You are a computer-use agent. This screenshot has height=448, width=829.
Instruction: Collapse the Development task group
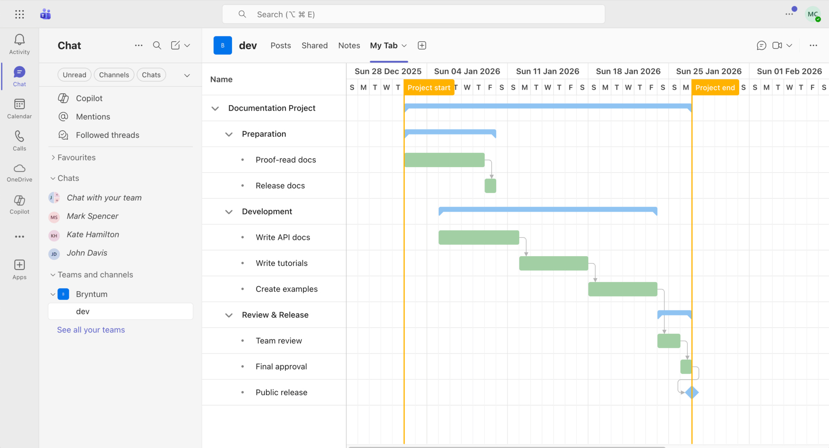(x=229, y=212)
